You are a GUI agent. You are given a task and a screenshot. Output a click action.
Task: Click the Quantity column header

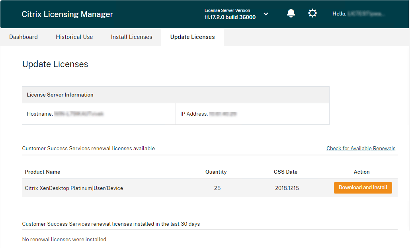coord(216,172)
